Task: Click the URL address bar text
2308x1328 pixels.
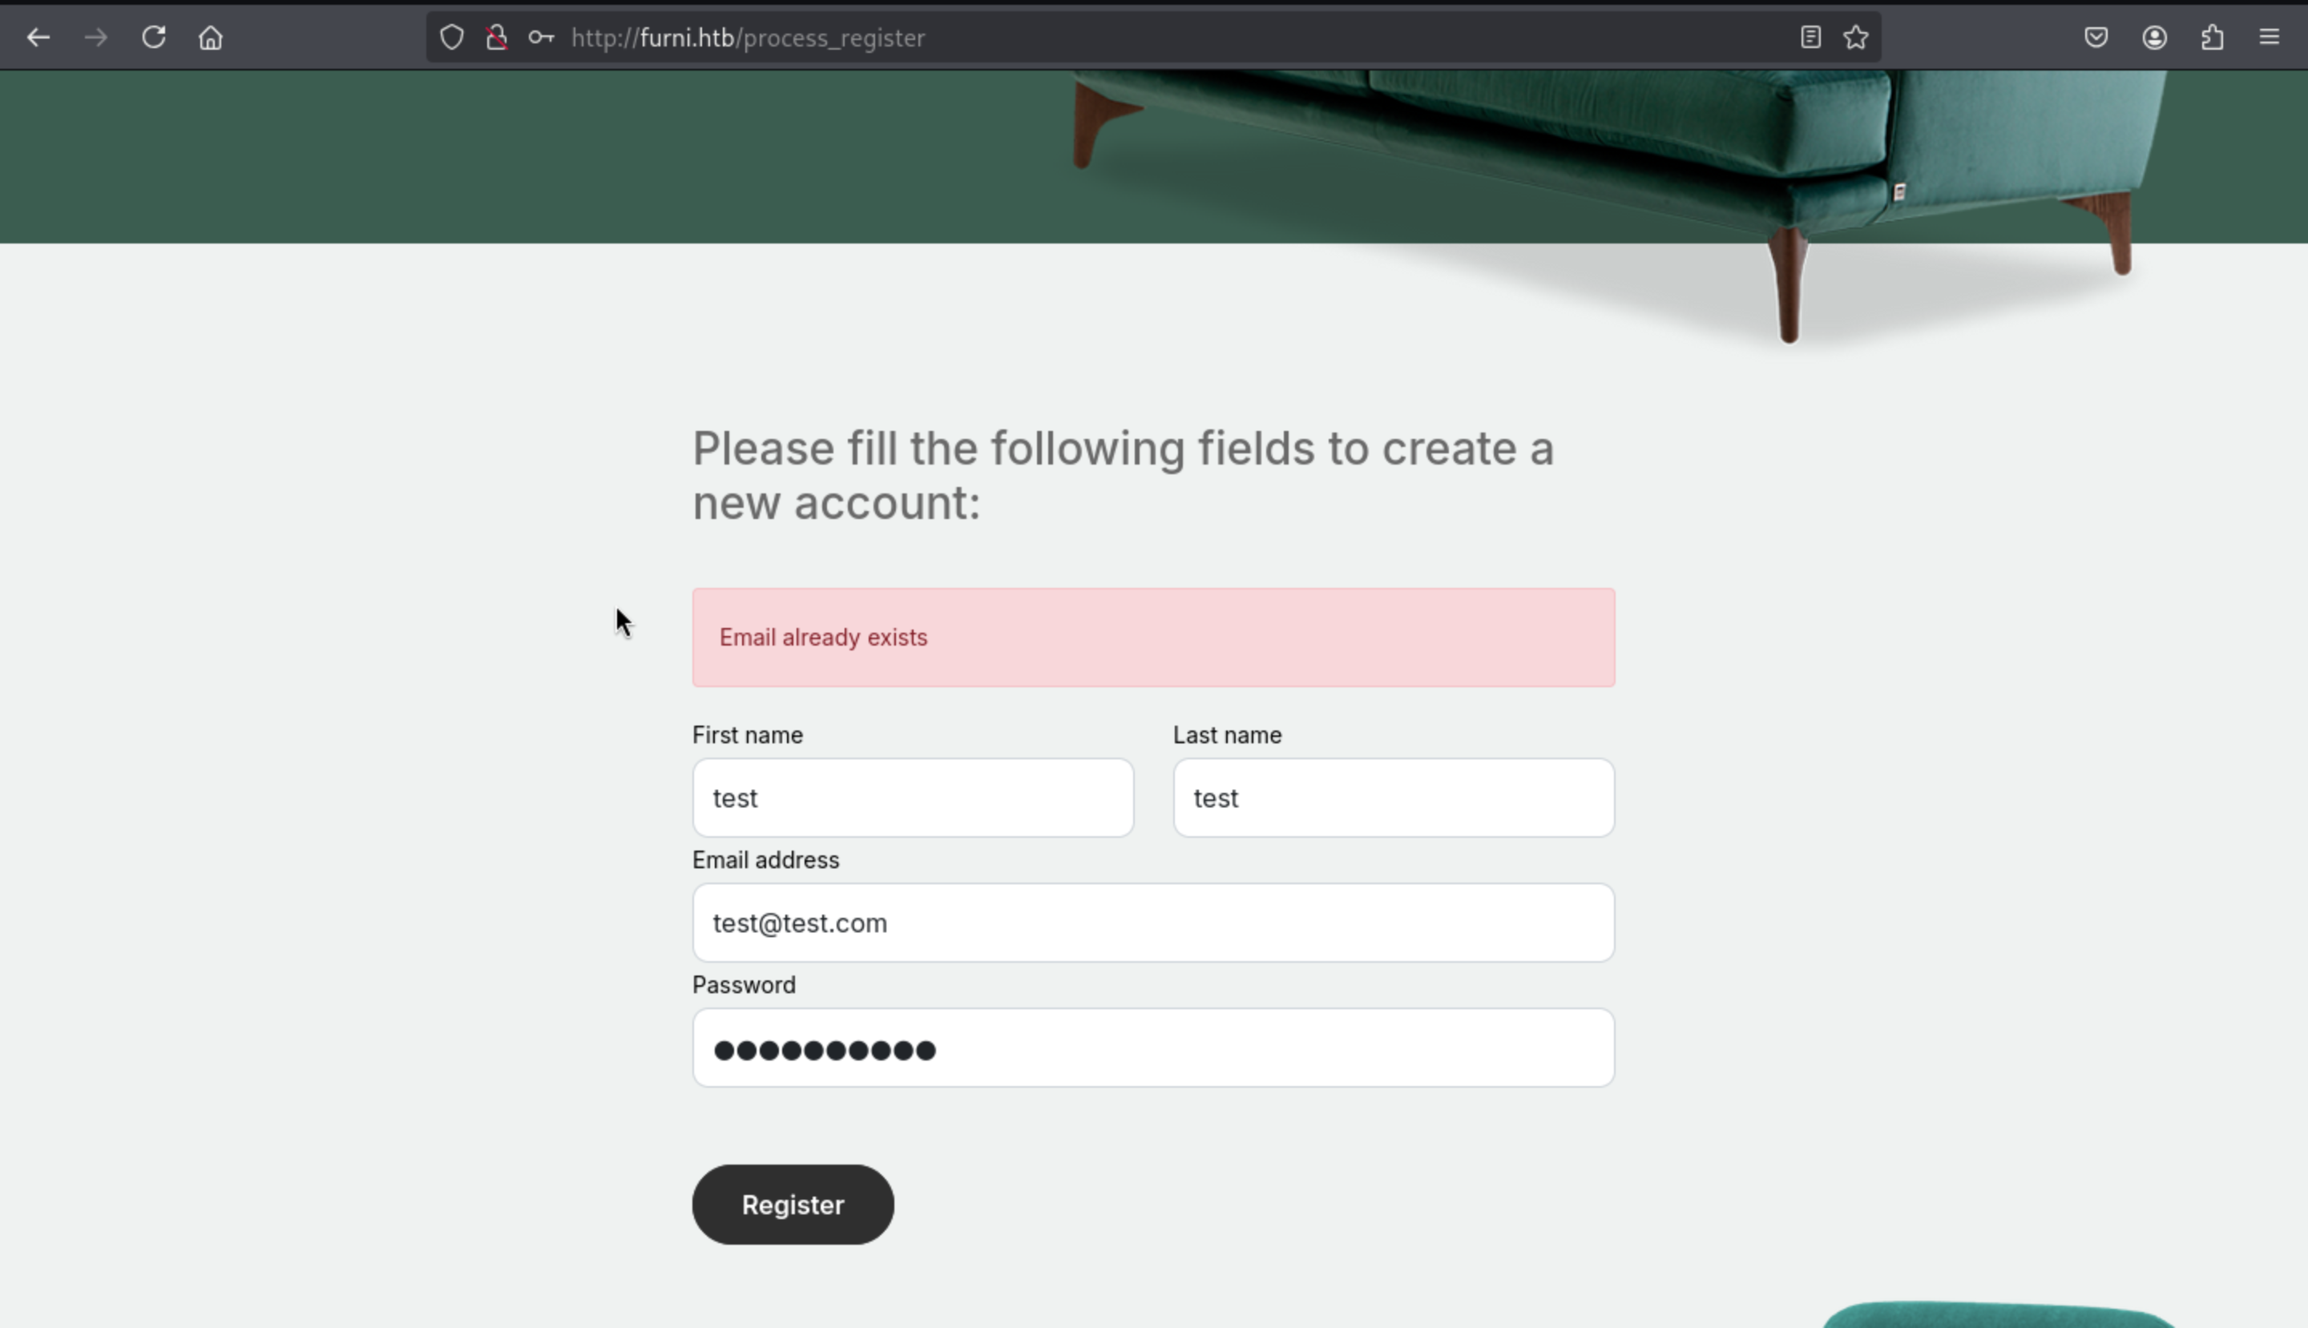Action: click(x=748, y=38)
